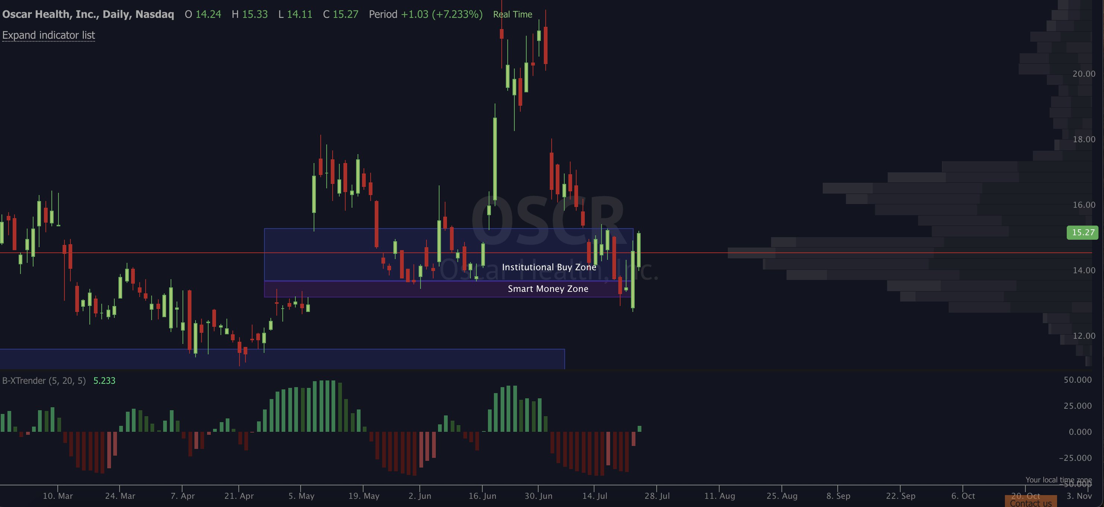Click the '2. Jun' date on the time axis
Screen dimensions: 1104x507
[x=420, y=496]
